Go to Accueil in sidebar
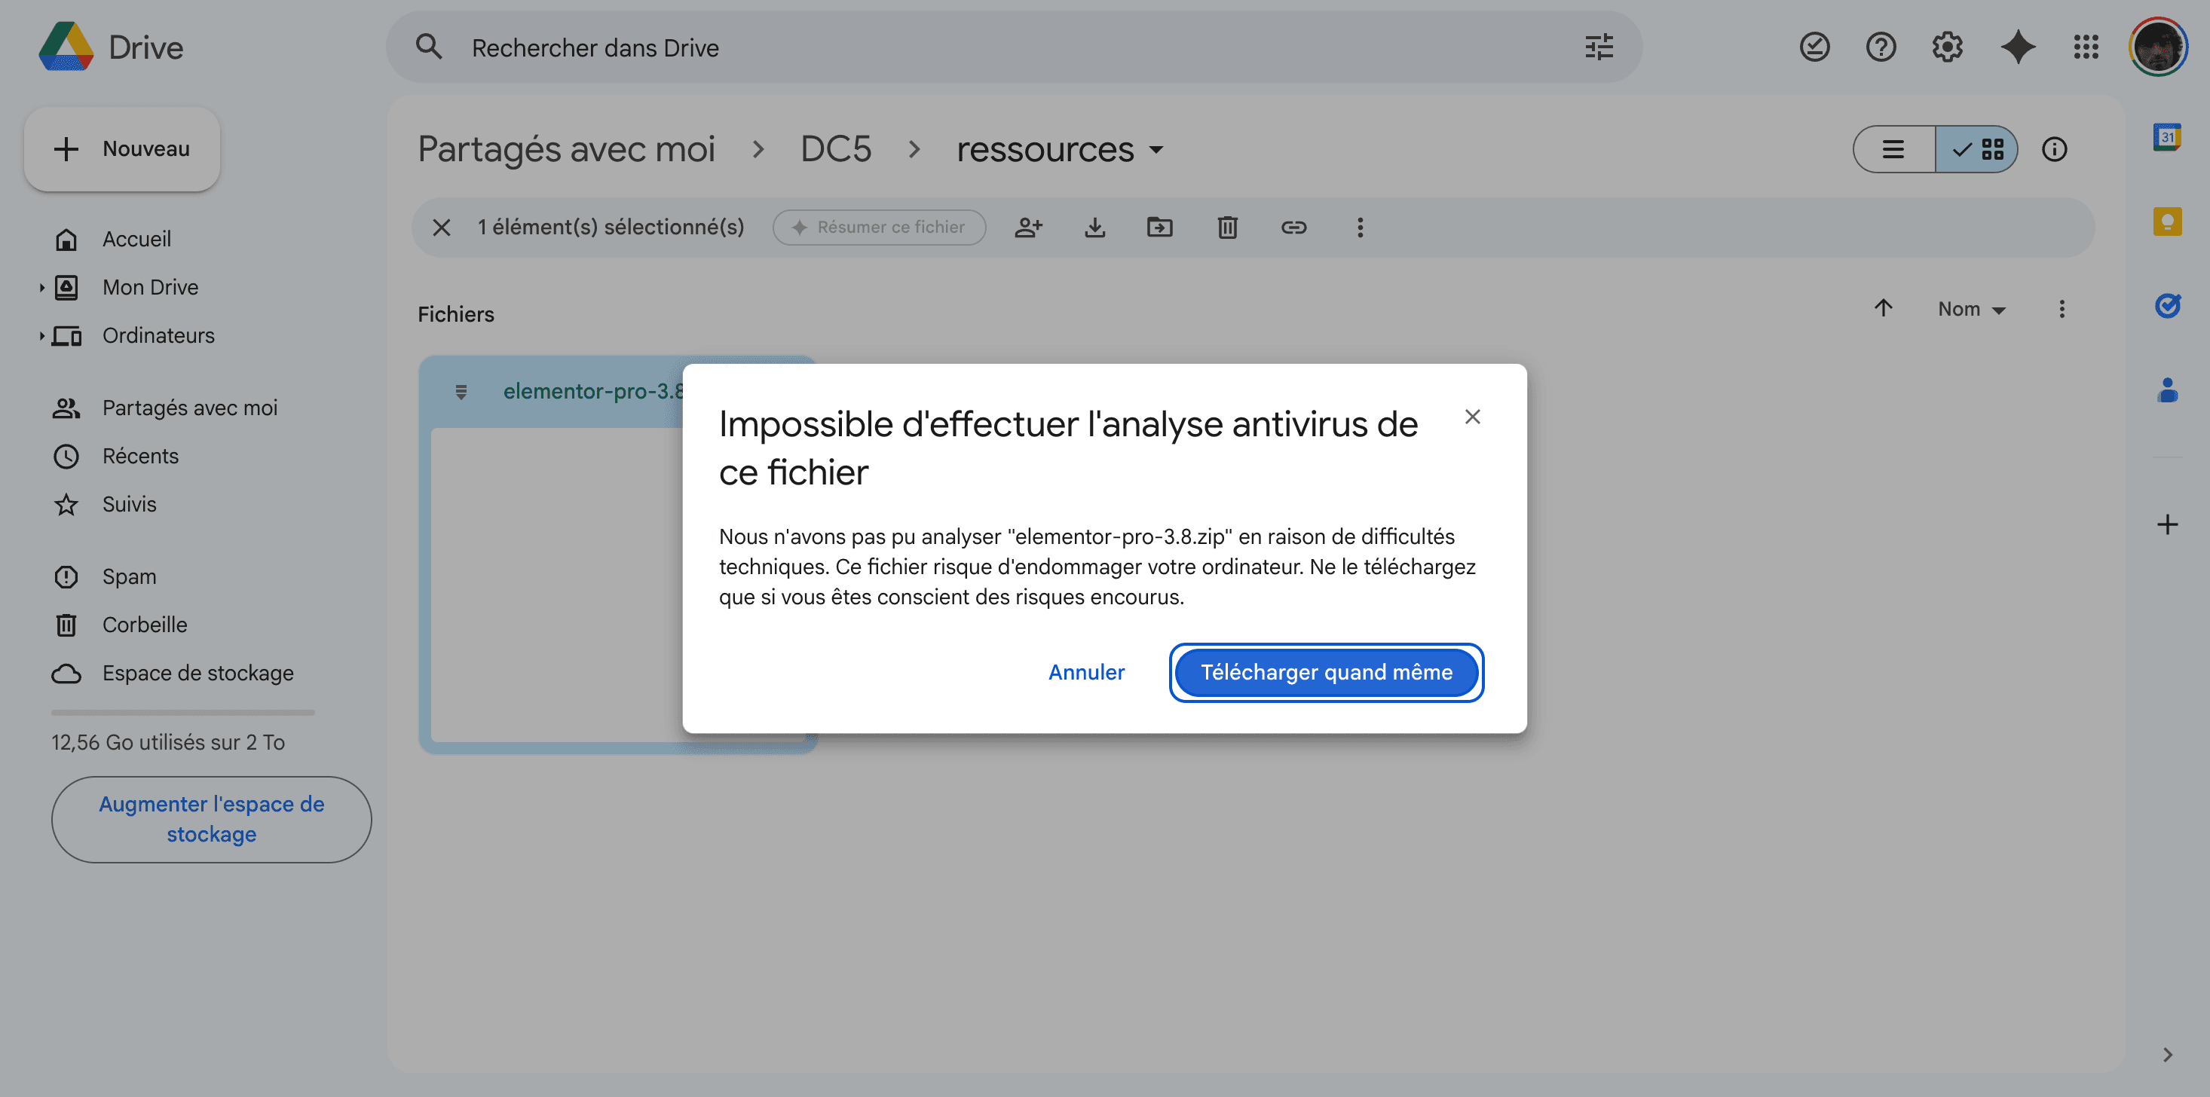The height and width of the screenshot is (1097, 2210). pos(136,238)
